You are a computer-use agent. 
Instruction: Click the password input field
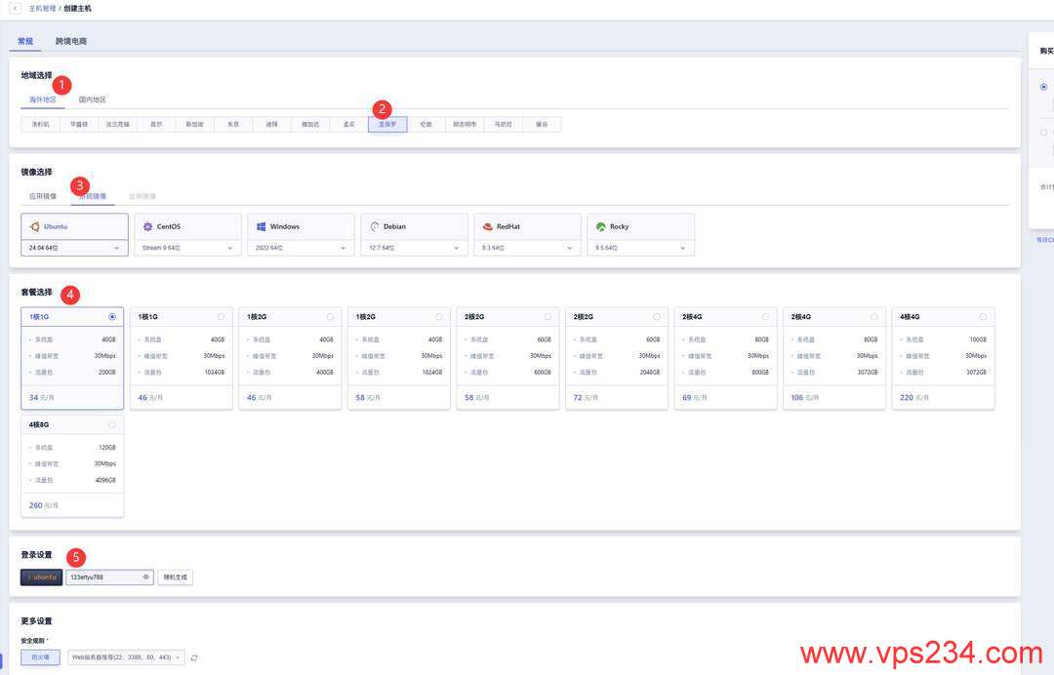tap(102, 577)
